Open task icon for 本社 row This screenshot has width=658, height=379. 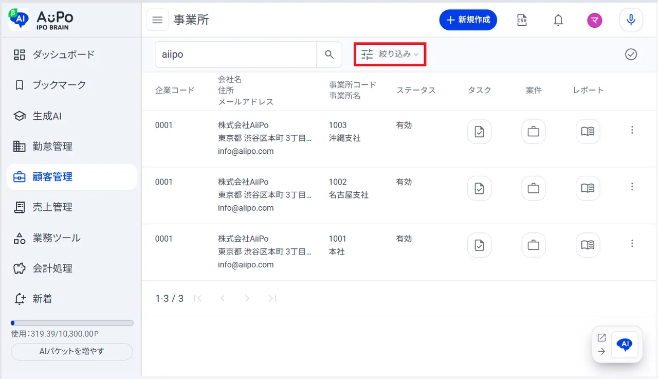(479, 245)
